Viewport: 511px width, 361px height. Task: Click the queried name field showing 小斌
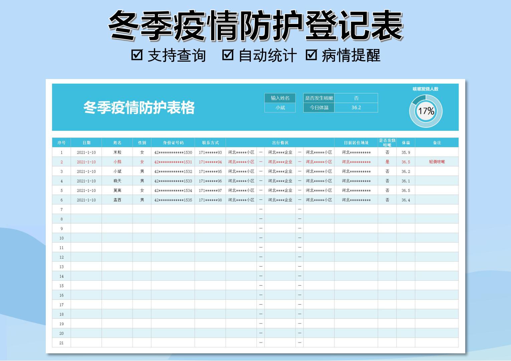(280, 107)
